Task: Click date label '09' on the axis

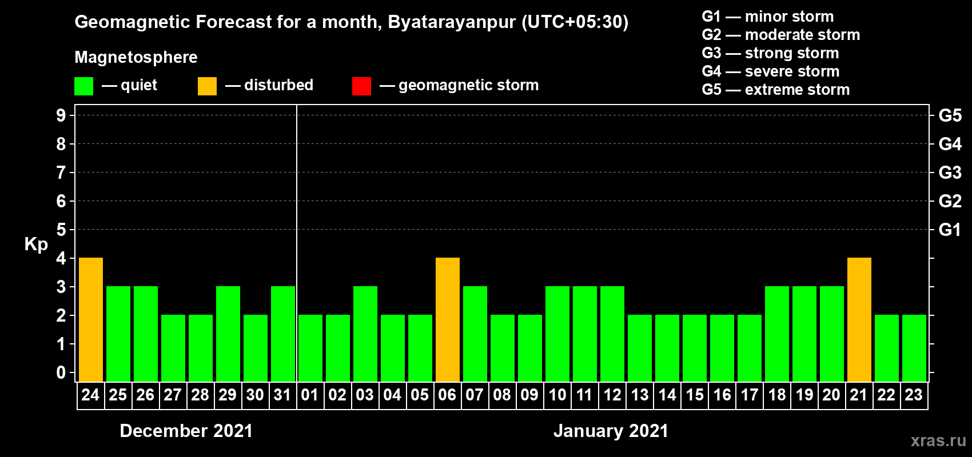Action: click(x=529, y=395)
